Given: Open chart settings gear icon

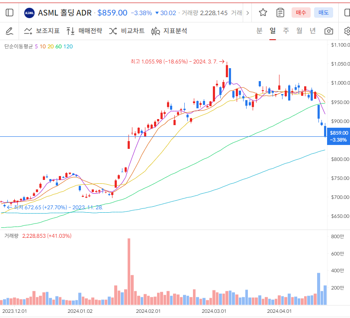Looking at the screenshot, I should [347, 31].
